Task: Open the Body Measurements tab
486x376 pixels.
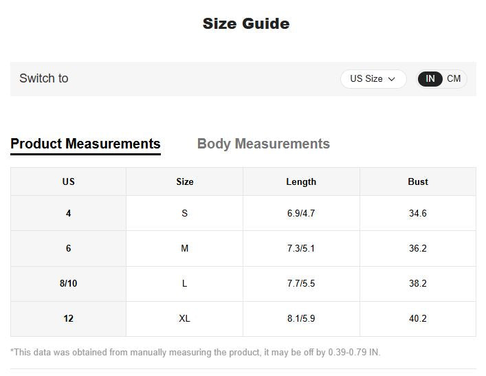Action: tap(263, 144)
